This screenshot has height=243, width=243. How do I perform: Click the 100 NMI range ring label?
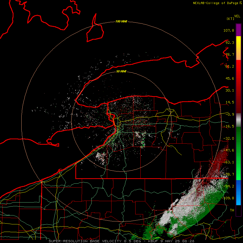point(121,22)
